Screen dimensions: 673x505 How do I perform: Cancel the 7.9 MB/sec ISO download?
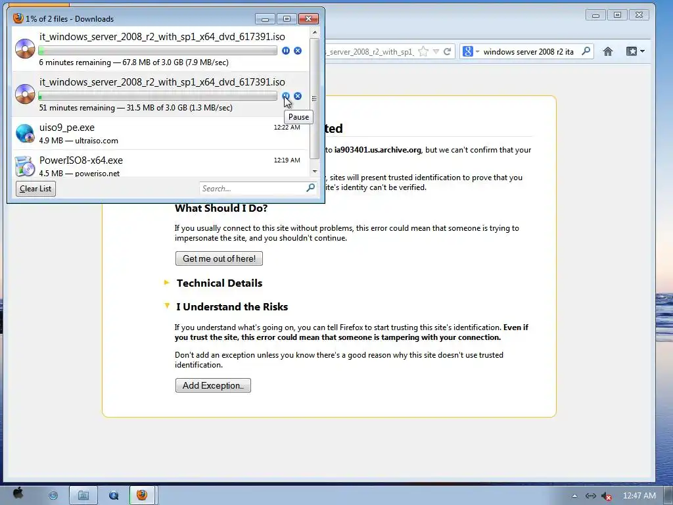tap(298, 51)
